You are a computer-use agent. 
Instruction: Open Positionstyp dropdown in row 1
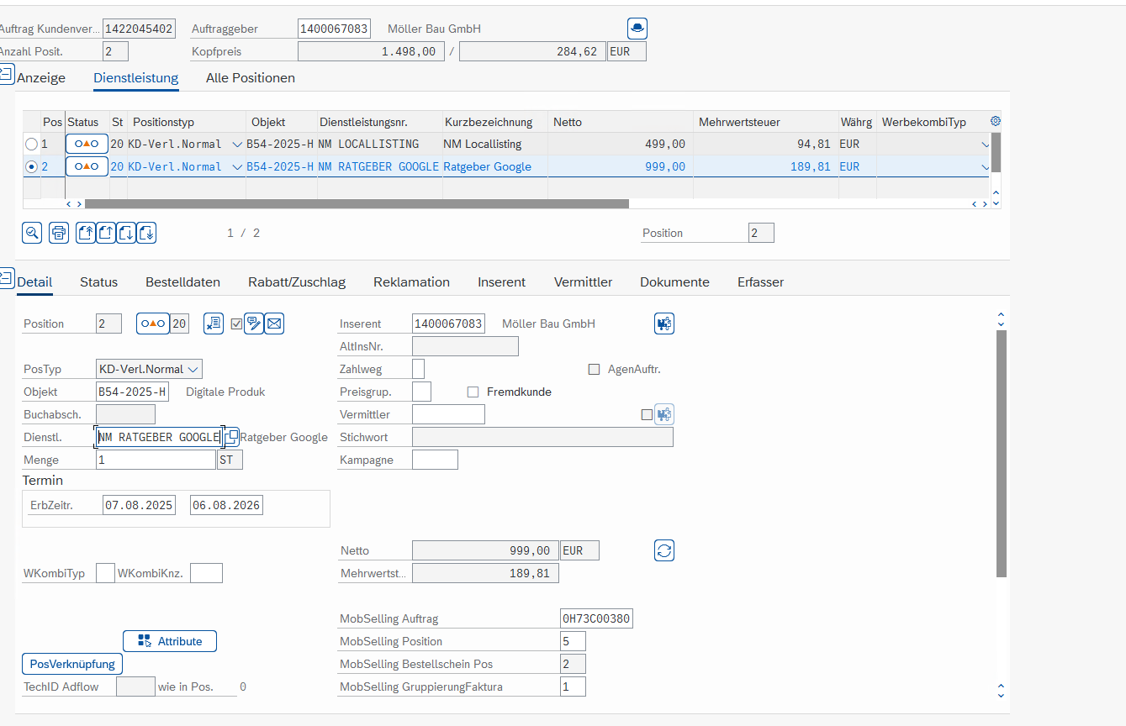[236, 145]
